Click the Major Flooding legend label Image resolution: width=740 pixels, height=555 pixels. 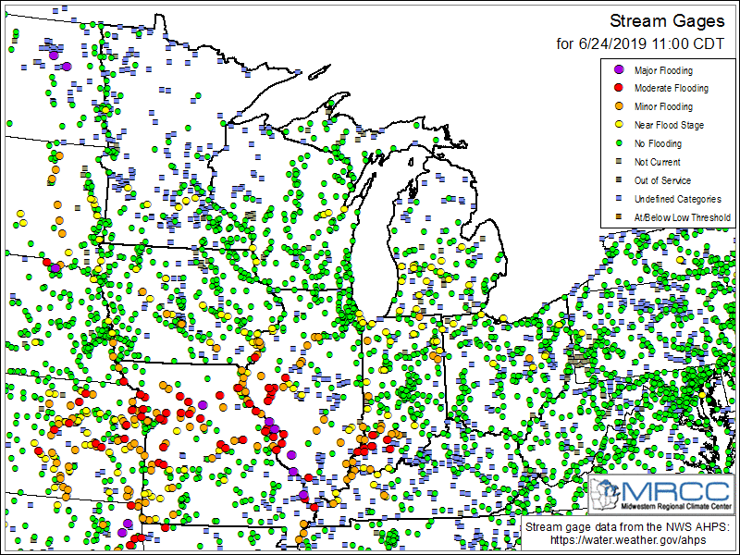(x=663, y=70)
